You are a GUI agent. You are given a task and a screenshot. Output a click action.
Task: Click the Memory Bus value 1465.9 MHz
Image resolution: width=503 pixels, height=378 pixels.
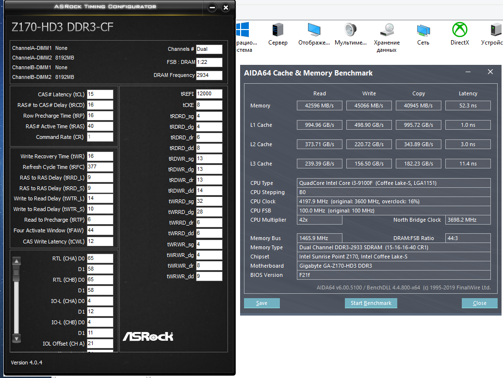point(320,238)
